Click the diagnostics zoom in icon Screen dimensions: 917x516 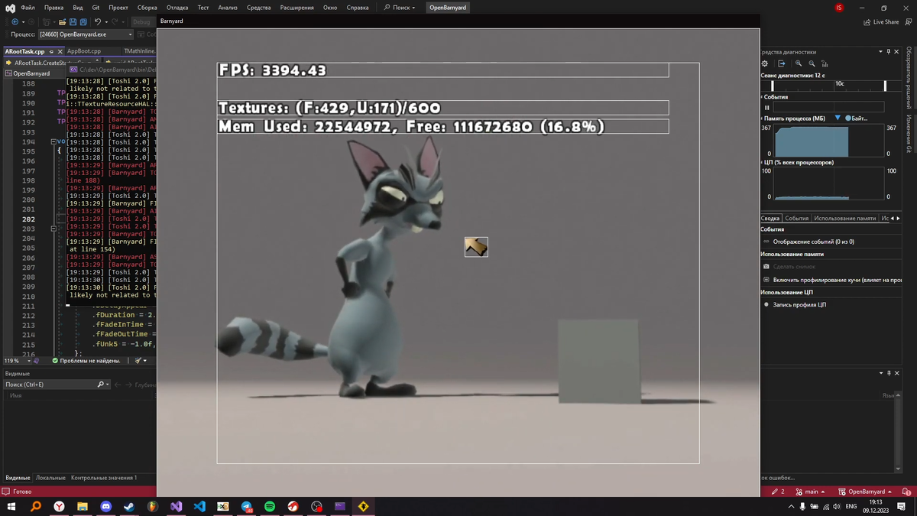coord(799,63)
